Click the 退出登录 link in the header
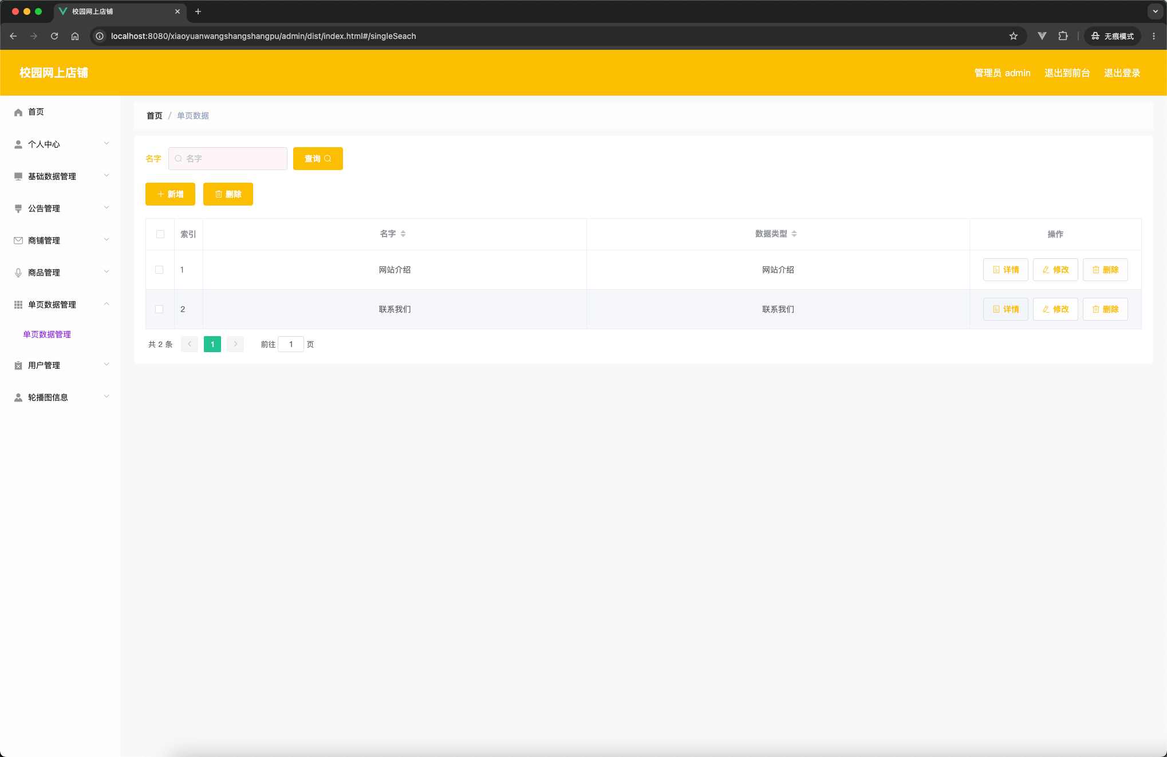This screenshot has width=1167, height=757. pos(1122,73)
